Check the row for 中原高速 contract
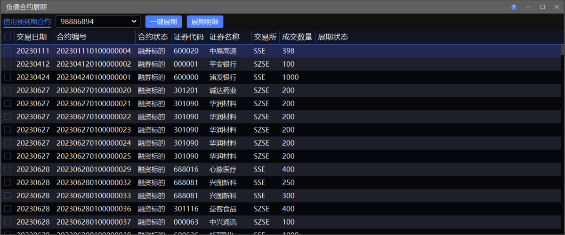The width and height of the screenshot is (565, 235). pos(8,51)
